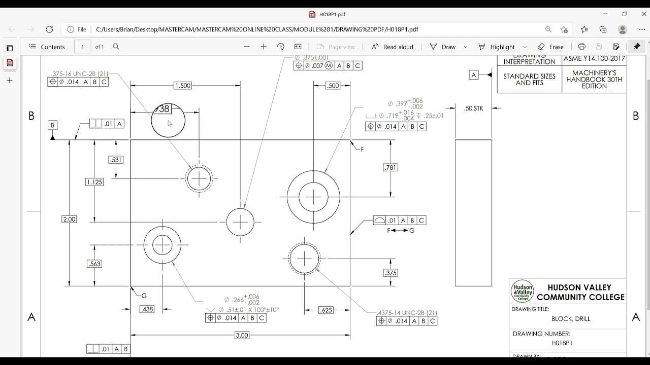Activate the Highlight tool
This screenshot has width=650, height=365.
pyautogui.click(x=497, y=47)
